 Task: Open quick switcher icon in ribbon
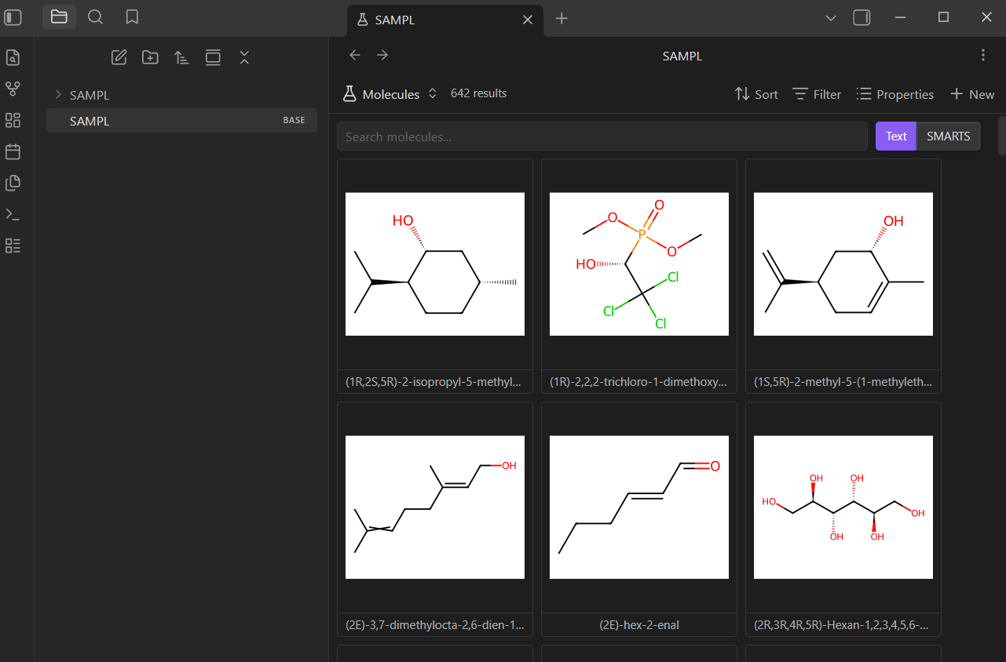[13, 57]
